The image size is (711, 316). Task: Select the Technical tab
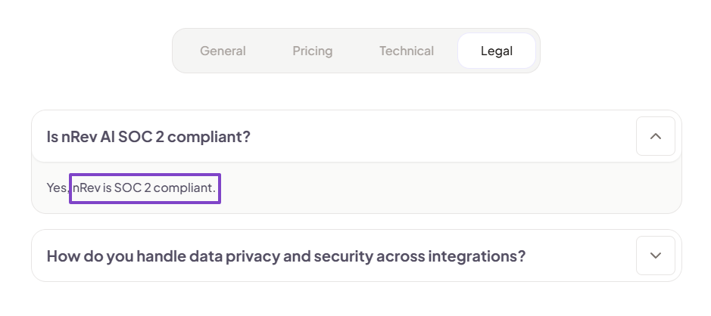407,51
